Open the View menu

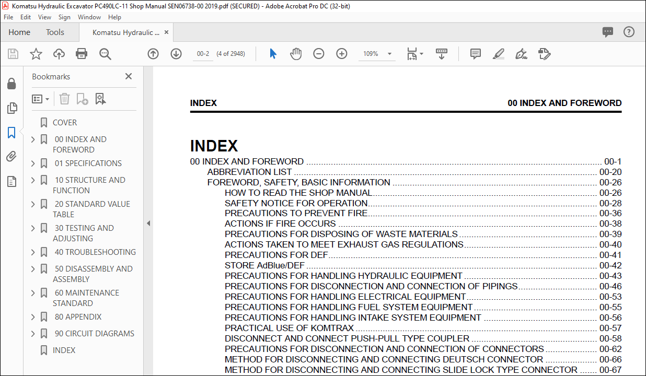44,17
